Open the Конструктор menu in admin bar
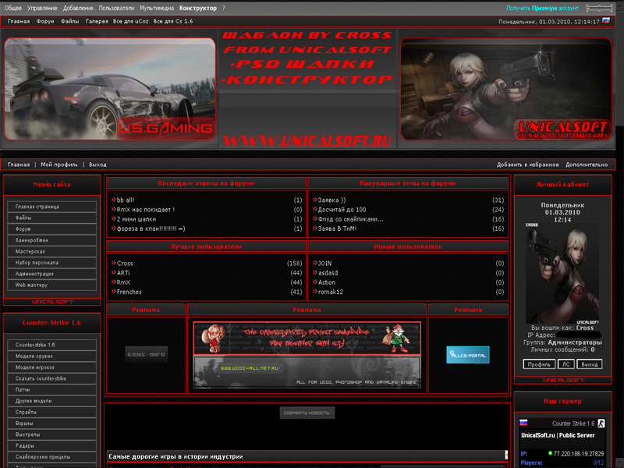Viewport: 624px width, 468px height. pyautogui.click(x=197, y=8)
